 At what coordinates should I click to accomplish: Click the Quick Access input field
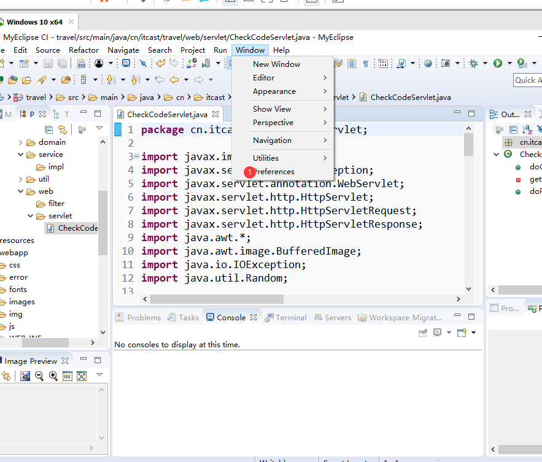(x=527, y=80)
